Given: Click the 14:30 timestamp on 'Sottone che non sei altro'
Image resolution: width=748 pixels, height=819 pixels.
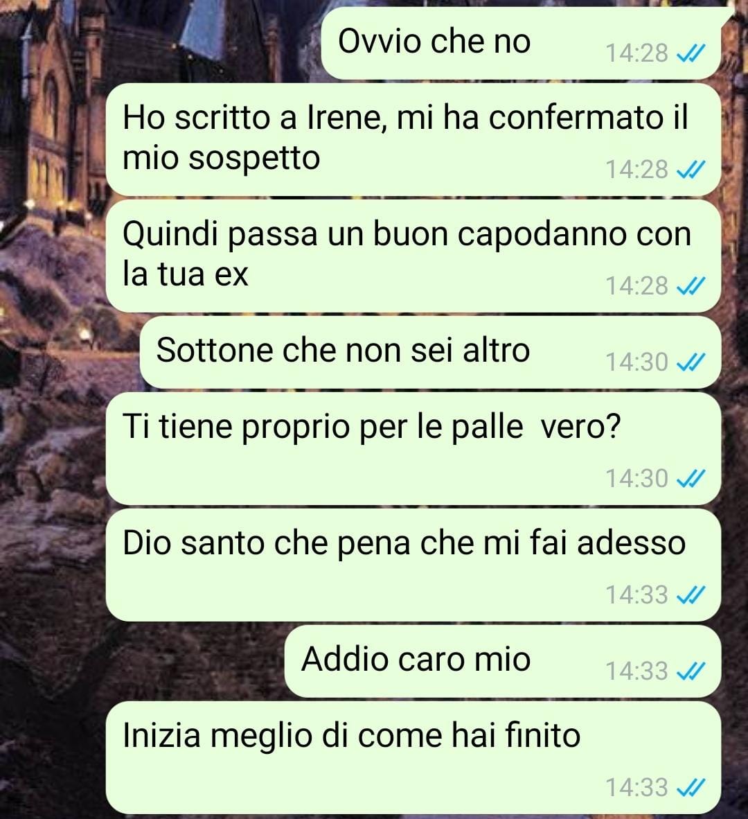Looking at the screenshot, I should click(x=636, y=362).
